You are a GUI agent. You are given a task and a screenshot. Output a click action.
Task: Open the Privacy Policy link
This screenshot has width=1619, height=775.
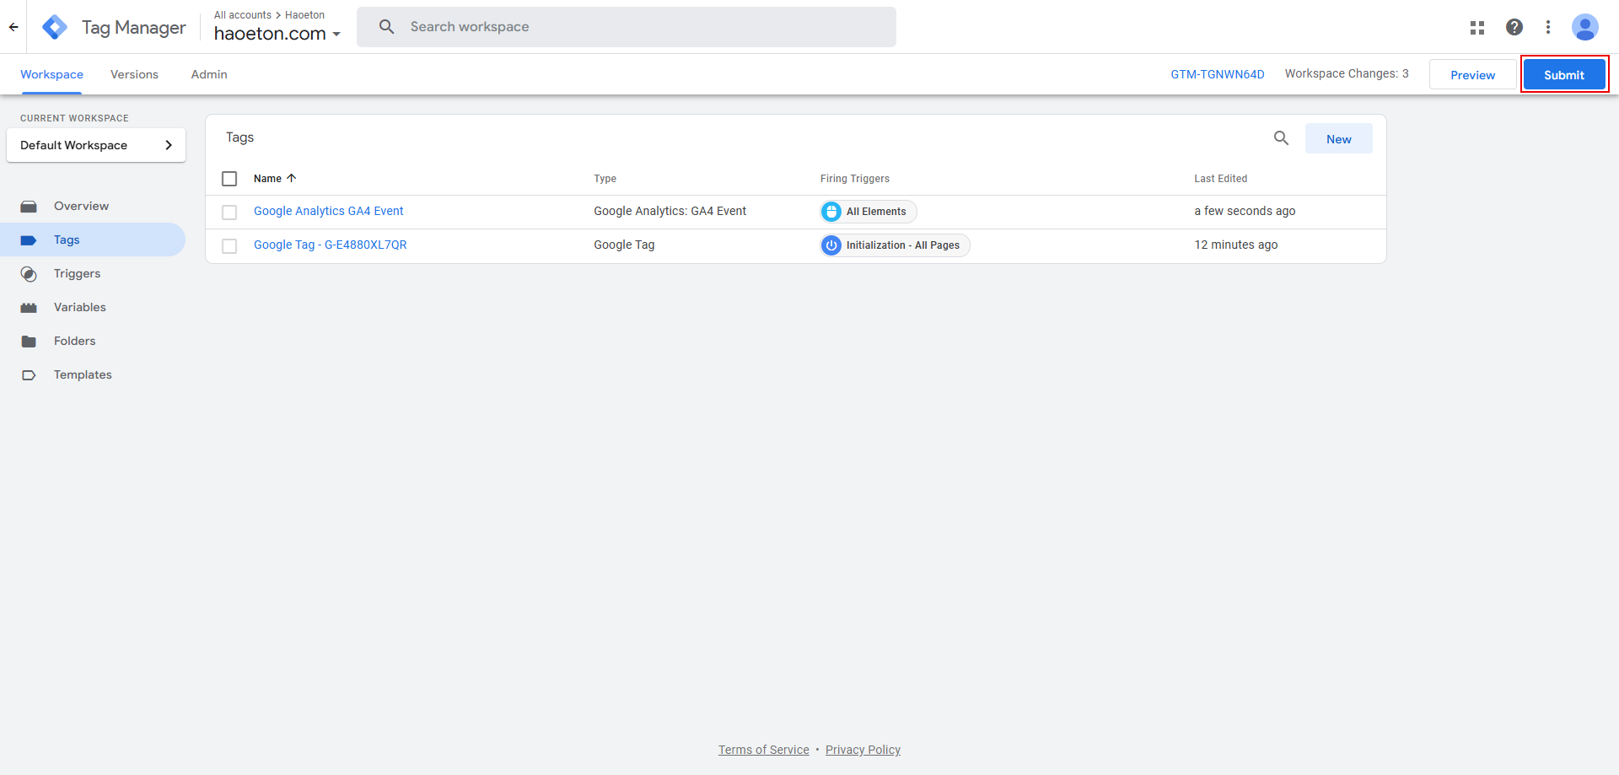[863, 750]
